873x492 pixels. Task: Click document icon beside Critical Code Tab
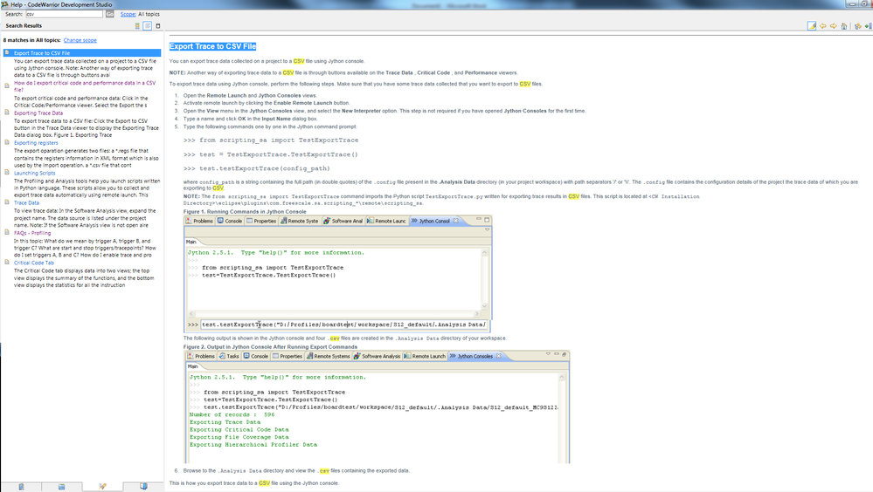pos(7,263)
